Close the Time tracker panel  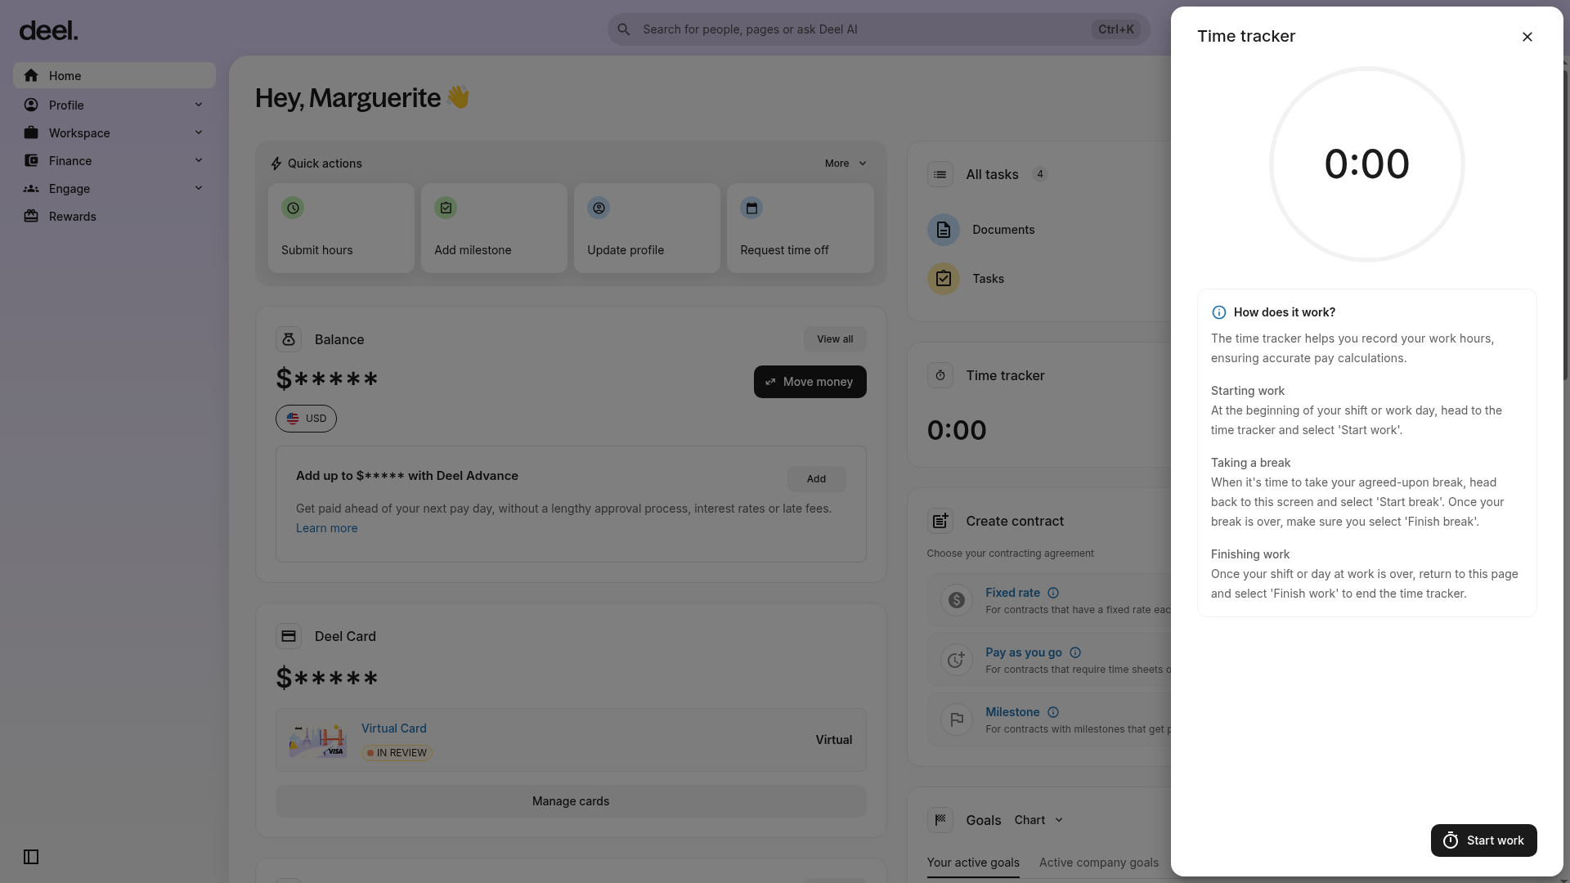(x=1527, y=37)
